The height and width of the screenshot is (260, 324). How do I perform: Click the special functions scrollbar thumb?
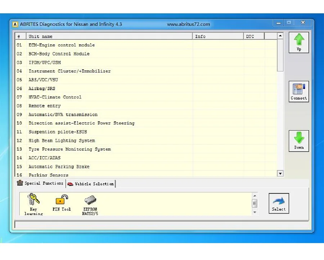tap(255, 204)
